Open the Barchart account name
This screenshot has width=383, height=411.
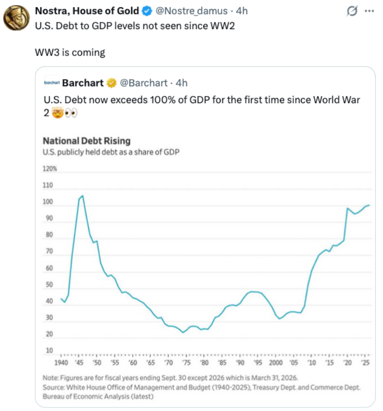pyautogui.click(x=83, y=83)
